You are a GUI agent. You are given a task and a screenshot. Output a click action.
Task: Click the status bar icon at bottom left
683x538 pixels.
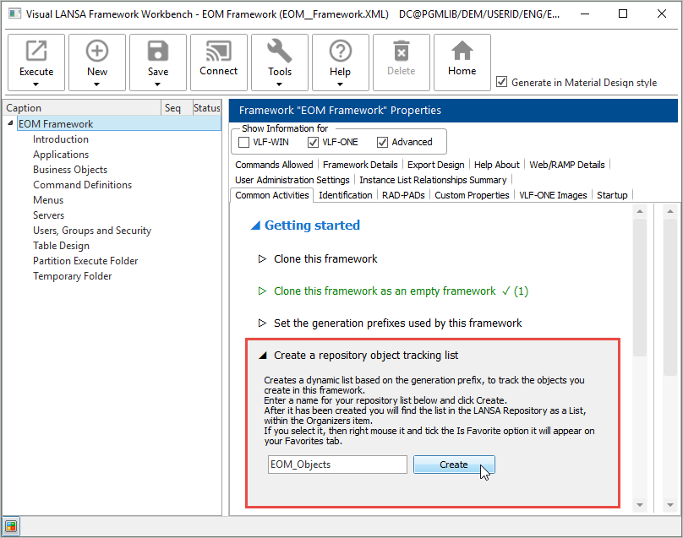pyautogui.click(x=11, y=526)
